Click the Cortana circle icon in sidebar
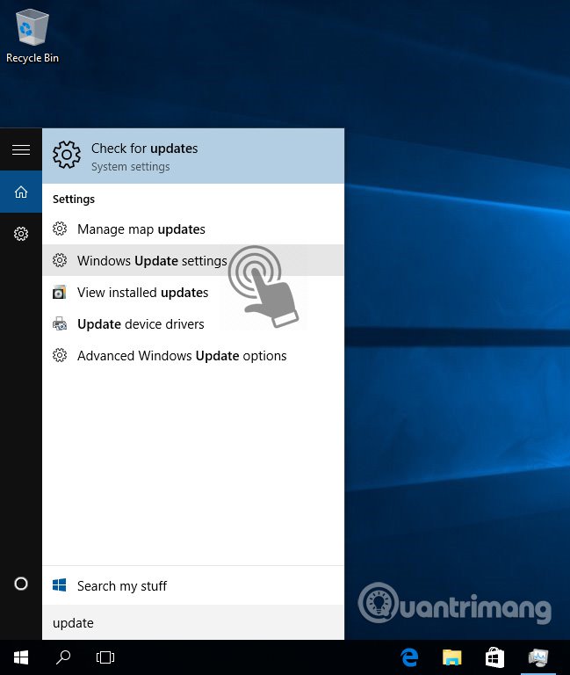 [21, 584]
